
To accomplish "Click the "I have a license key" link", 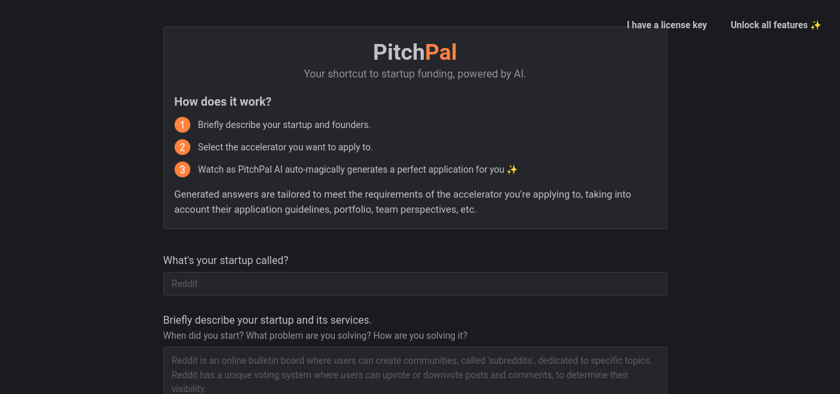I will tap(666, 25).
